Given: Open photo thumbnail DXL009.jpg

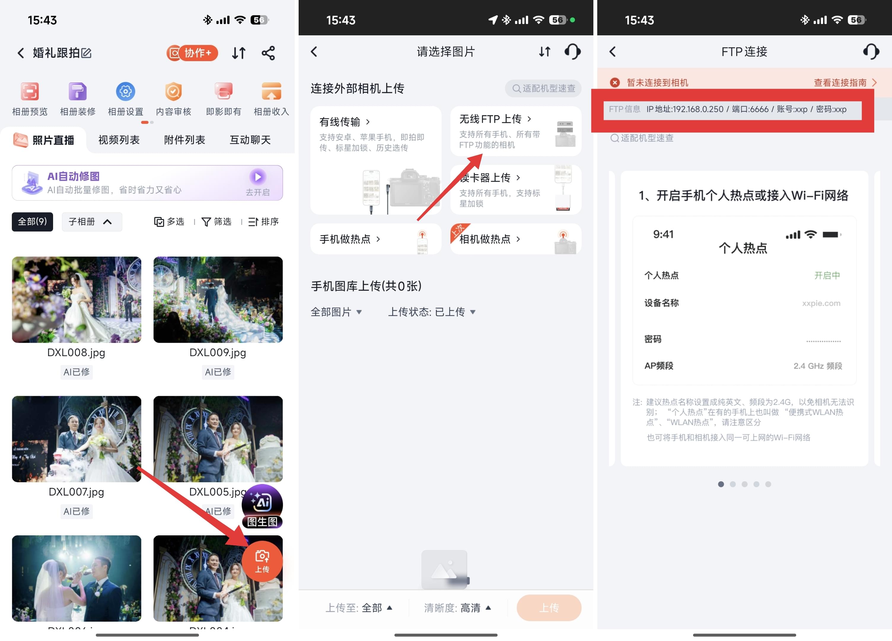Looking at the screenshot, I should (x=218, y=299).
